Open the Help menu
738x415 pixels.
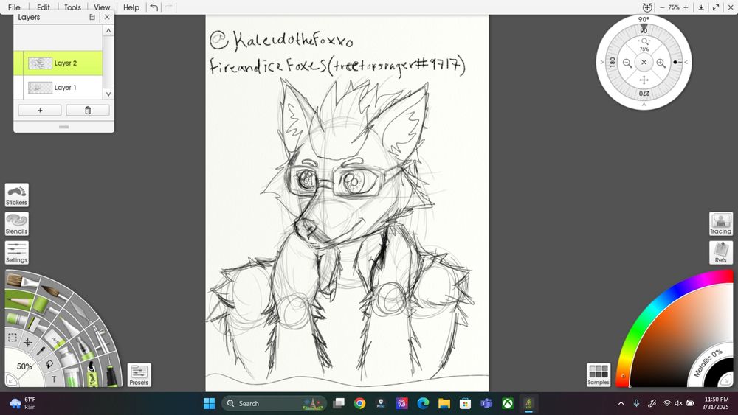coord(131,7)
